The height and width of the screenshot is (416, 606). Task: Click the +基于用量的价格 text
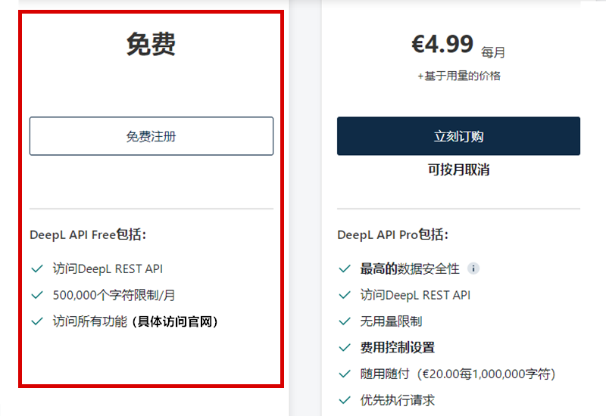click(458, 76)
